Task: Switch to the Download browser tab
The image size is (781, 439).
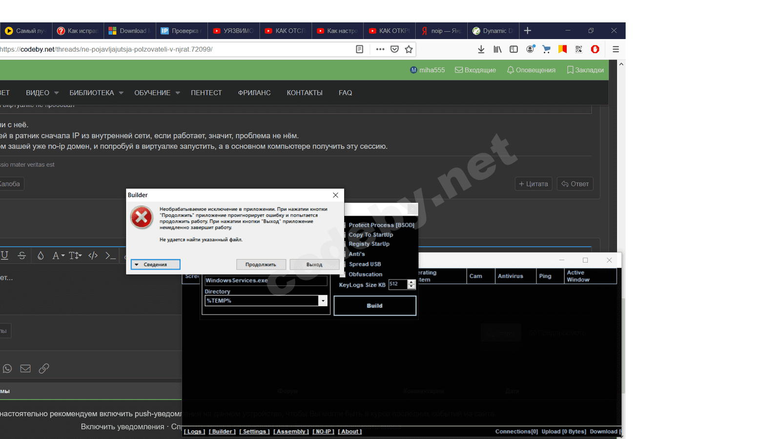Action: pos(130,31)
